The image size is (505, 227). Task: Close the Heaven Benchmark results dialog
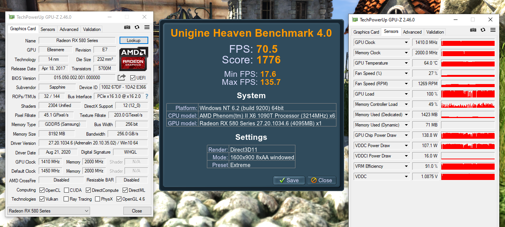click(x=321, y=180)
